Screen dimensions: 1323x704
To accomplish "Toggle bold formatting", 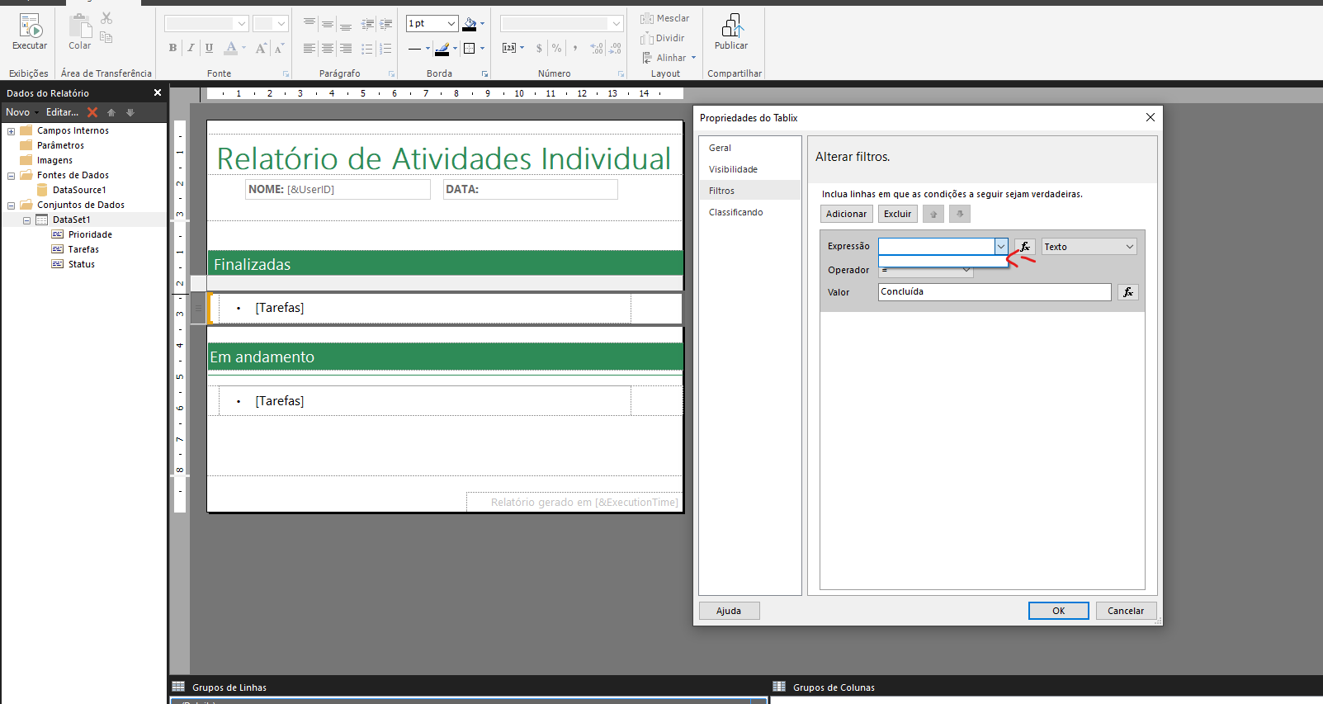I will (x=172, y=48).
